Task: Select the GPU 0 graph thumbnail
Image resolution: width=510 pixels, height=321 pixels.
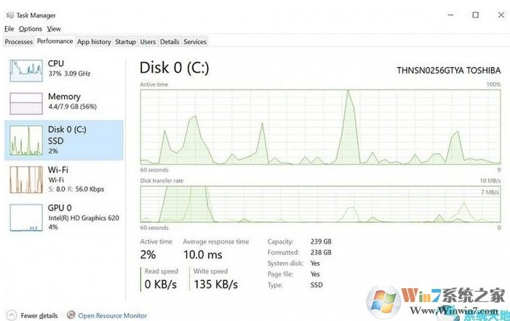Action: (26, 218)
